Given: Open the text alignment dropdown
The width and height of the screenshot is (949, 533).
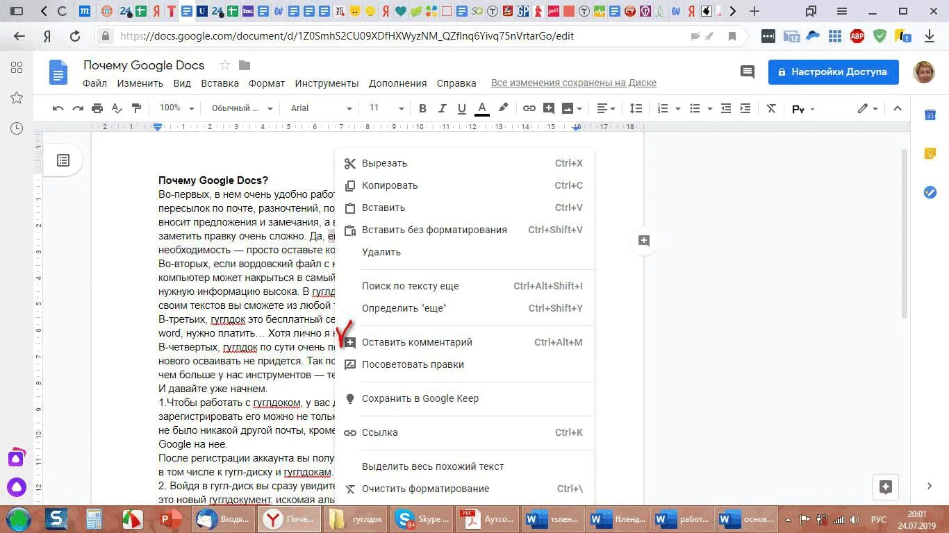Looking at the screenshot, I should click(x=607, y=108).
